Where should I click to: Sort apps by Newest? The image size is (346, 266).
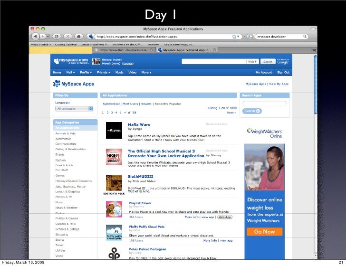[146, 104]
